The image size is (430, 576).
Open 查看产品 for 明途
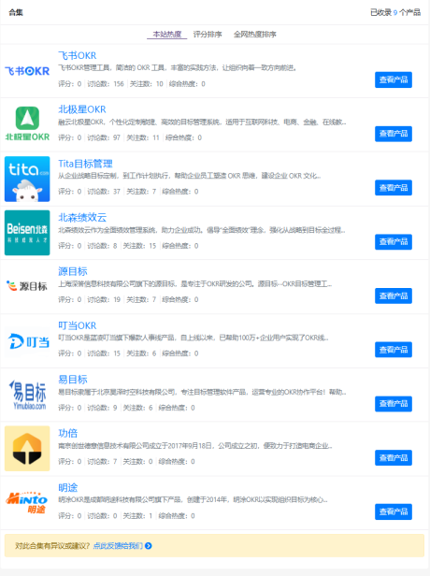click(x=394, y=511)
